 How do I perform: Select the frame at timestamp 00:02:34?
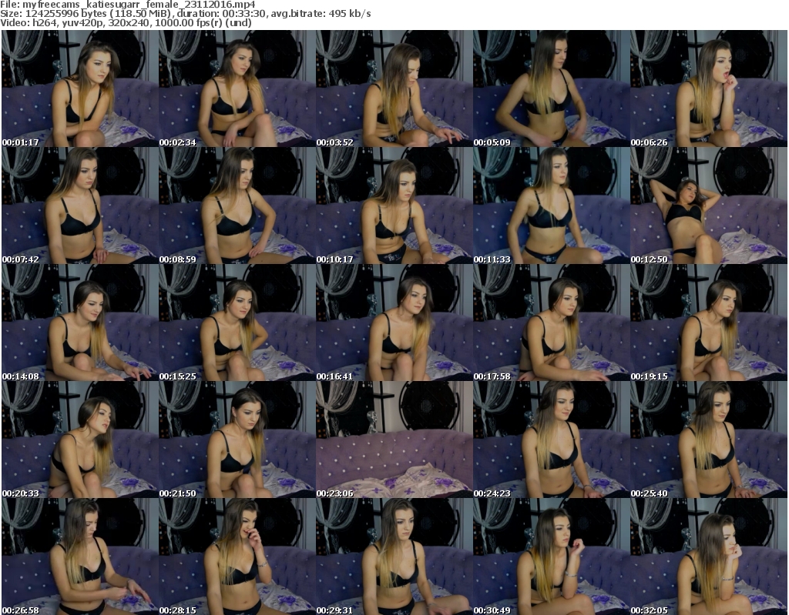tap(237, 89)
